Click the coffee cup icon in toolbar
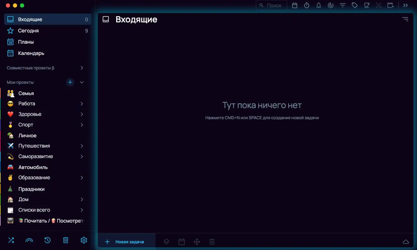417x250 pixels. coord(366,5)
